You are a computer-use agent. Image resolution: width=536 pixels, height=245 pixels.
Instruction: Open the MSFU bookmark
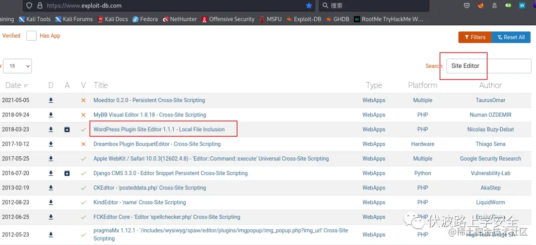click(x=271, y=19)
